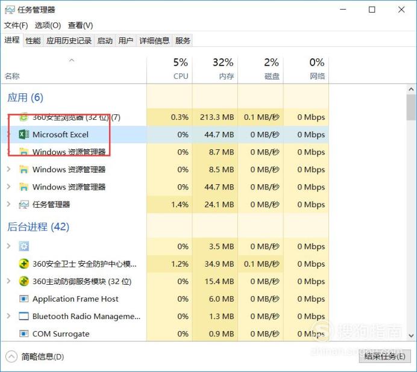Click the 360安全卫士 安全防护中心 icon
This screenshot has height=372, width=417.
pos(24,264)
